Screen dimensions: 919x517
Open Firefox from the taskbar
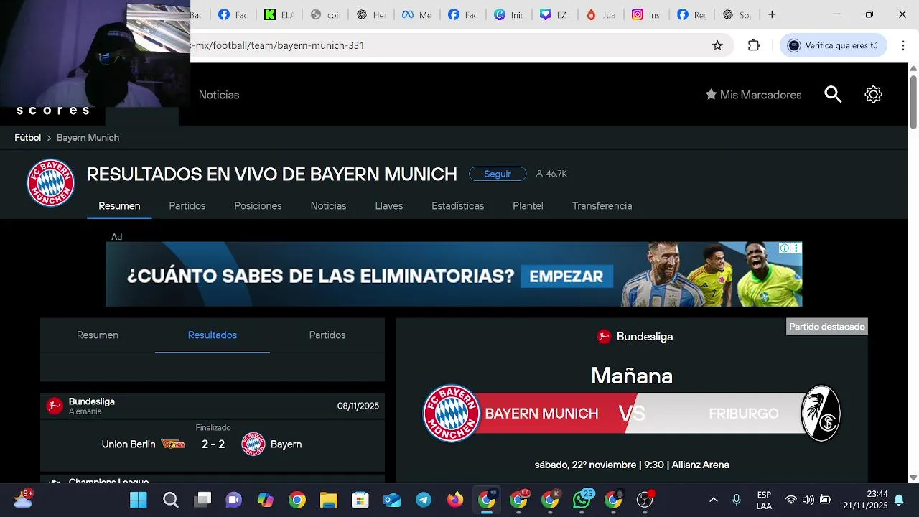(455, 500)
